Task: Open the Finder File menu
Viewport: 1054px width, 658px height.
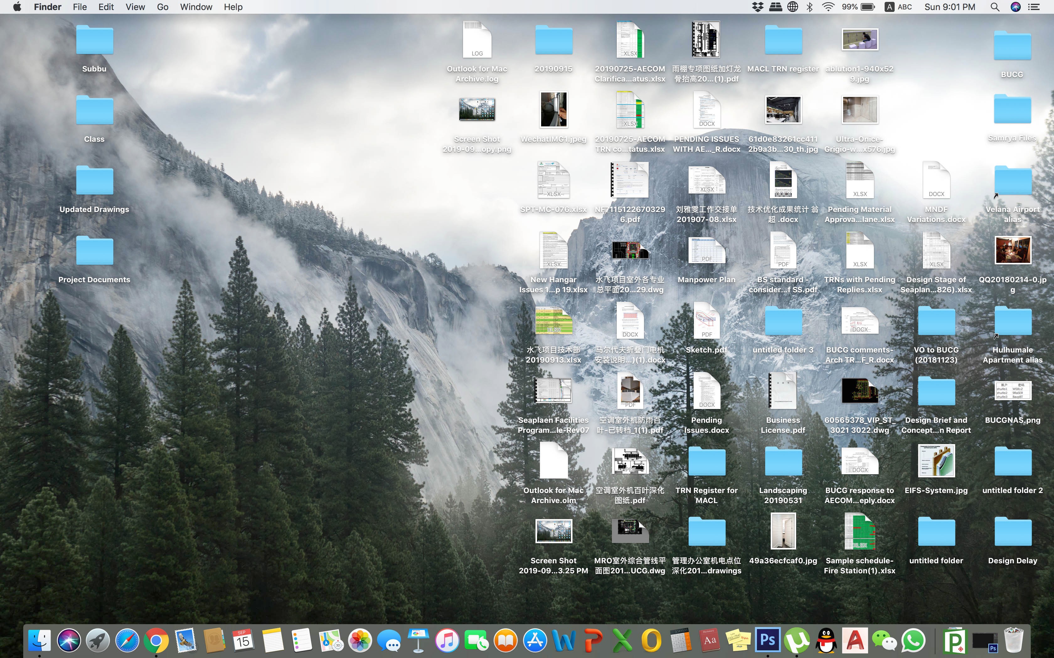Action: coord(80,7)
